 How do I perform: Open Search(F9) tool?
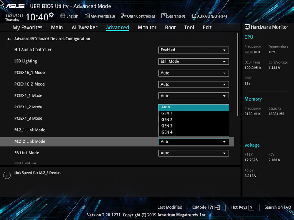pos(173,16)
